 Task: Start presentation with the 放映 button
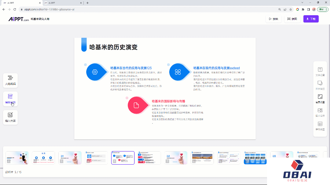pos(273,19)
